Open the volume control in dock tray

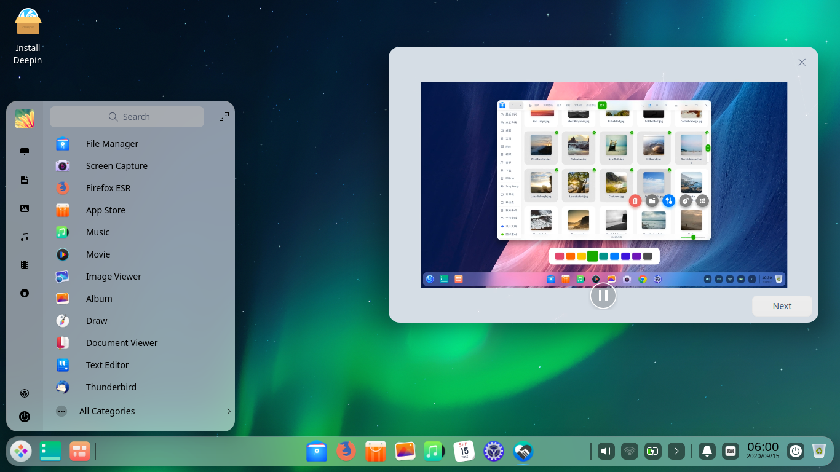pyautogui.click(x=606, y=452)
